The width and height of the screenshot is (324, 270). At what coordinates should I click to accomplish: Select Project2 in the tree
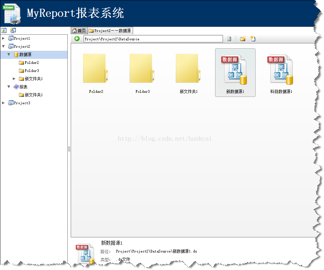22,47
